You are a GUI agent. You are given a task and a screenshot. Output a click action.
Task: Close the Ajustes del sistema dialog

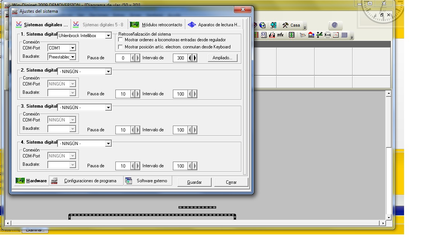[243, 10]
